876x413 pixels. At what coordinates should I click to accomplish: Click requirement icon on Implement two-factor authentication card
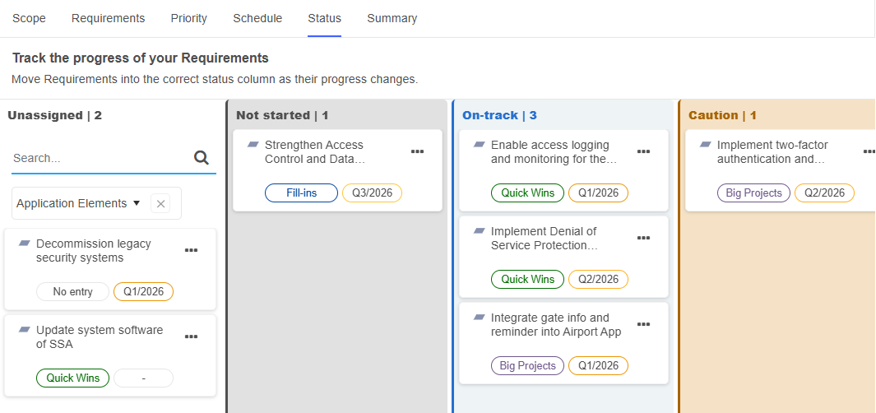[706, 145]
